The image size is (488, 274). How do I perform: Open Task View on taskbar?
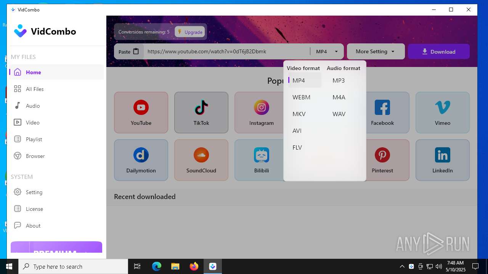[137, 266]
